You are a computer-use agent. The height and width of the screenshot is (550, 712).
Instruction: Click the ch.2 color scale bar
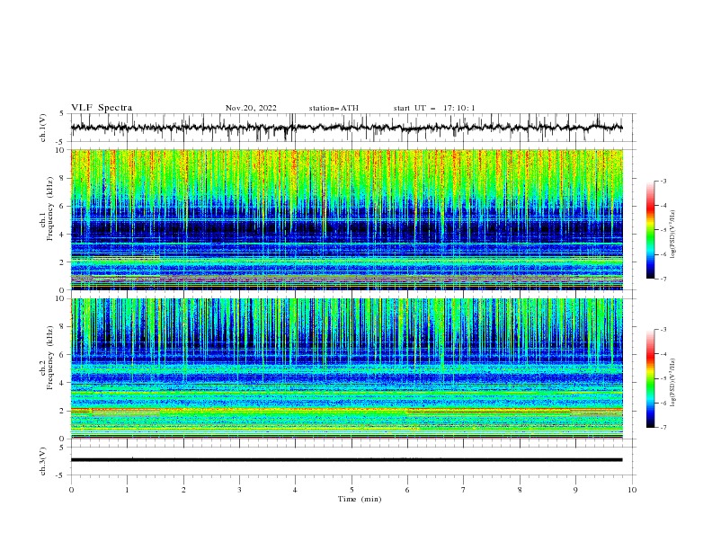tap(651, 378)
